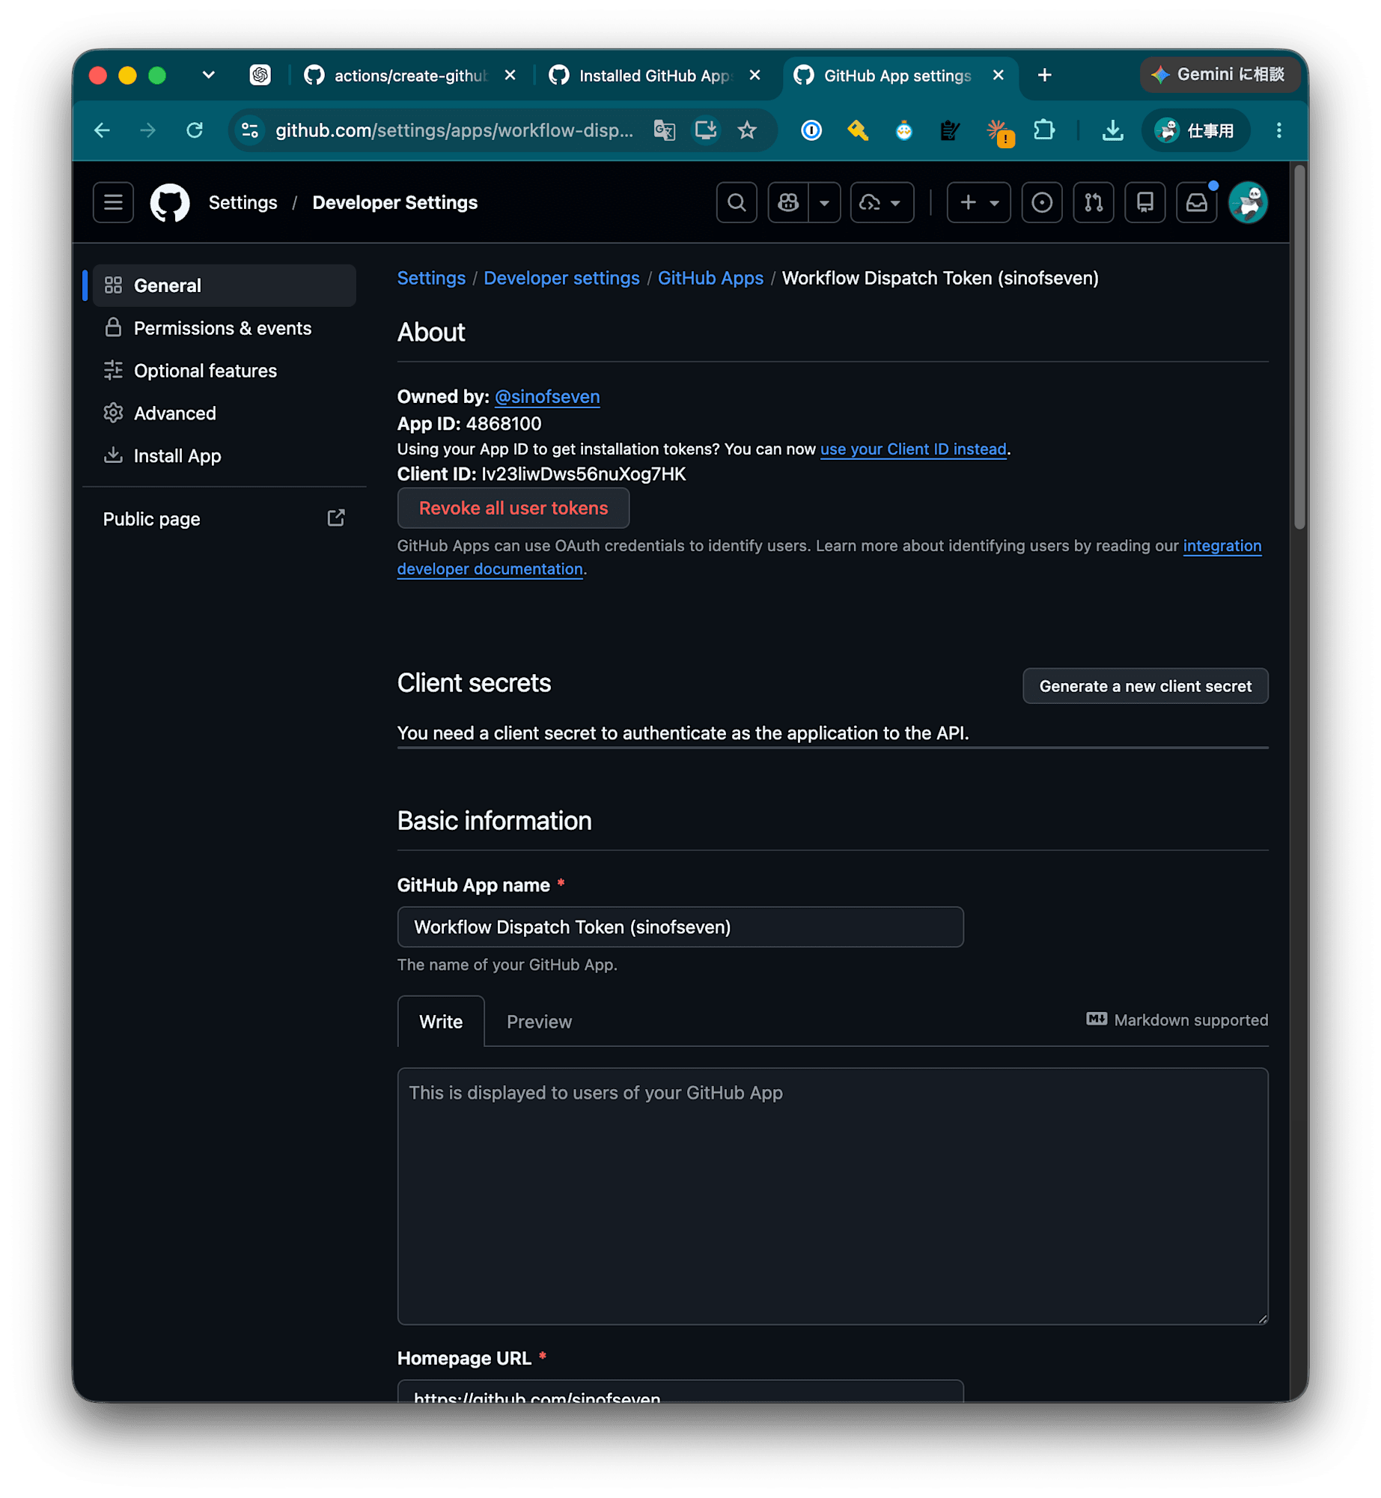Go to GitHub home via Octocat logo
Image resolution: width=1381 pixels, height=1498 pixels.
(170, 202)
